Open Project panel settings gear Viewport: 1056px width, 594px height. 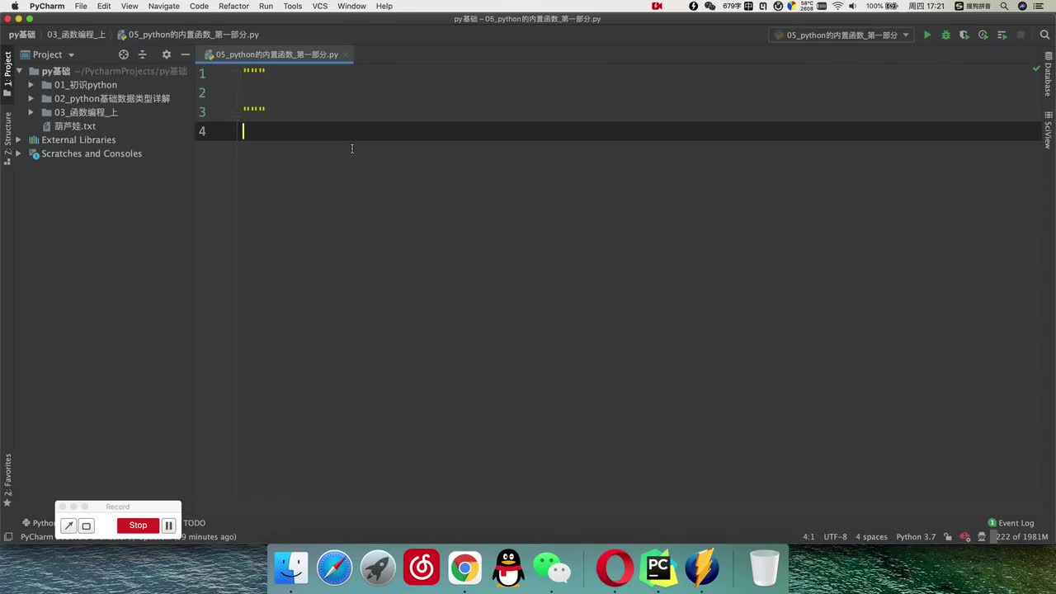point(166,54)
